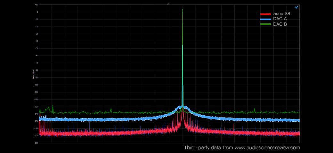
Task: Select the DAC B legend label
Action: (x=280, y=24)
